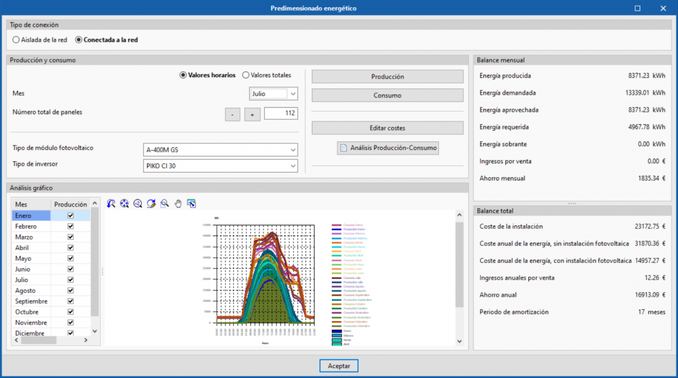Image resolution: width=678 pixels, height=378 pixels.
Task: Select 'Aislada de la red' connection type
Action: (x=16, y=40)
